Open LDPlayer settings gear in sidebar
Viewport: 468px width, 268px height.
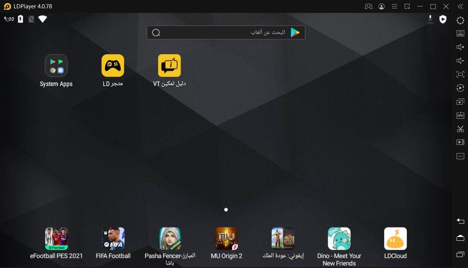pyautogui.click(x=460, y=20)
